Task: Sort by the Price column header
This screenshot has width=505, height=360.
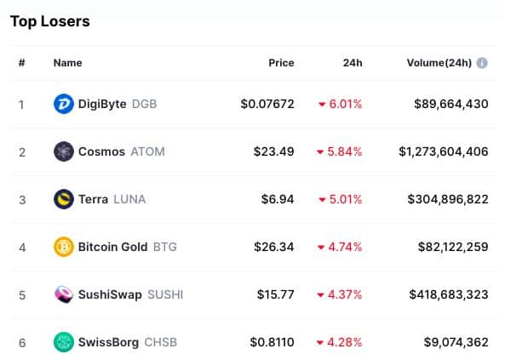Action: coord(281,63)
